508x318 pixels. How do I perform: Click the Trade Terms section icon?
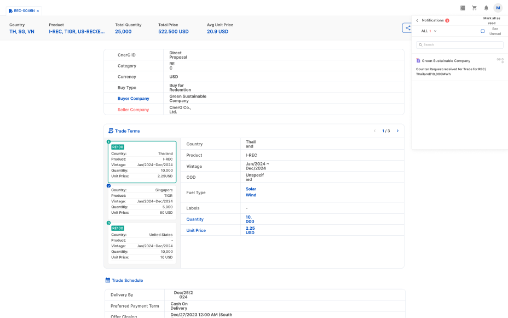click(111, 131)
